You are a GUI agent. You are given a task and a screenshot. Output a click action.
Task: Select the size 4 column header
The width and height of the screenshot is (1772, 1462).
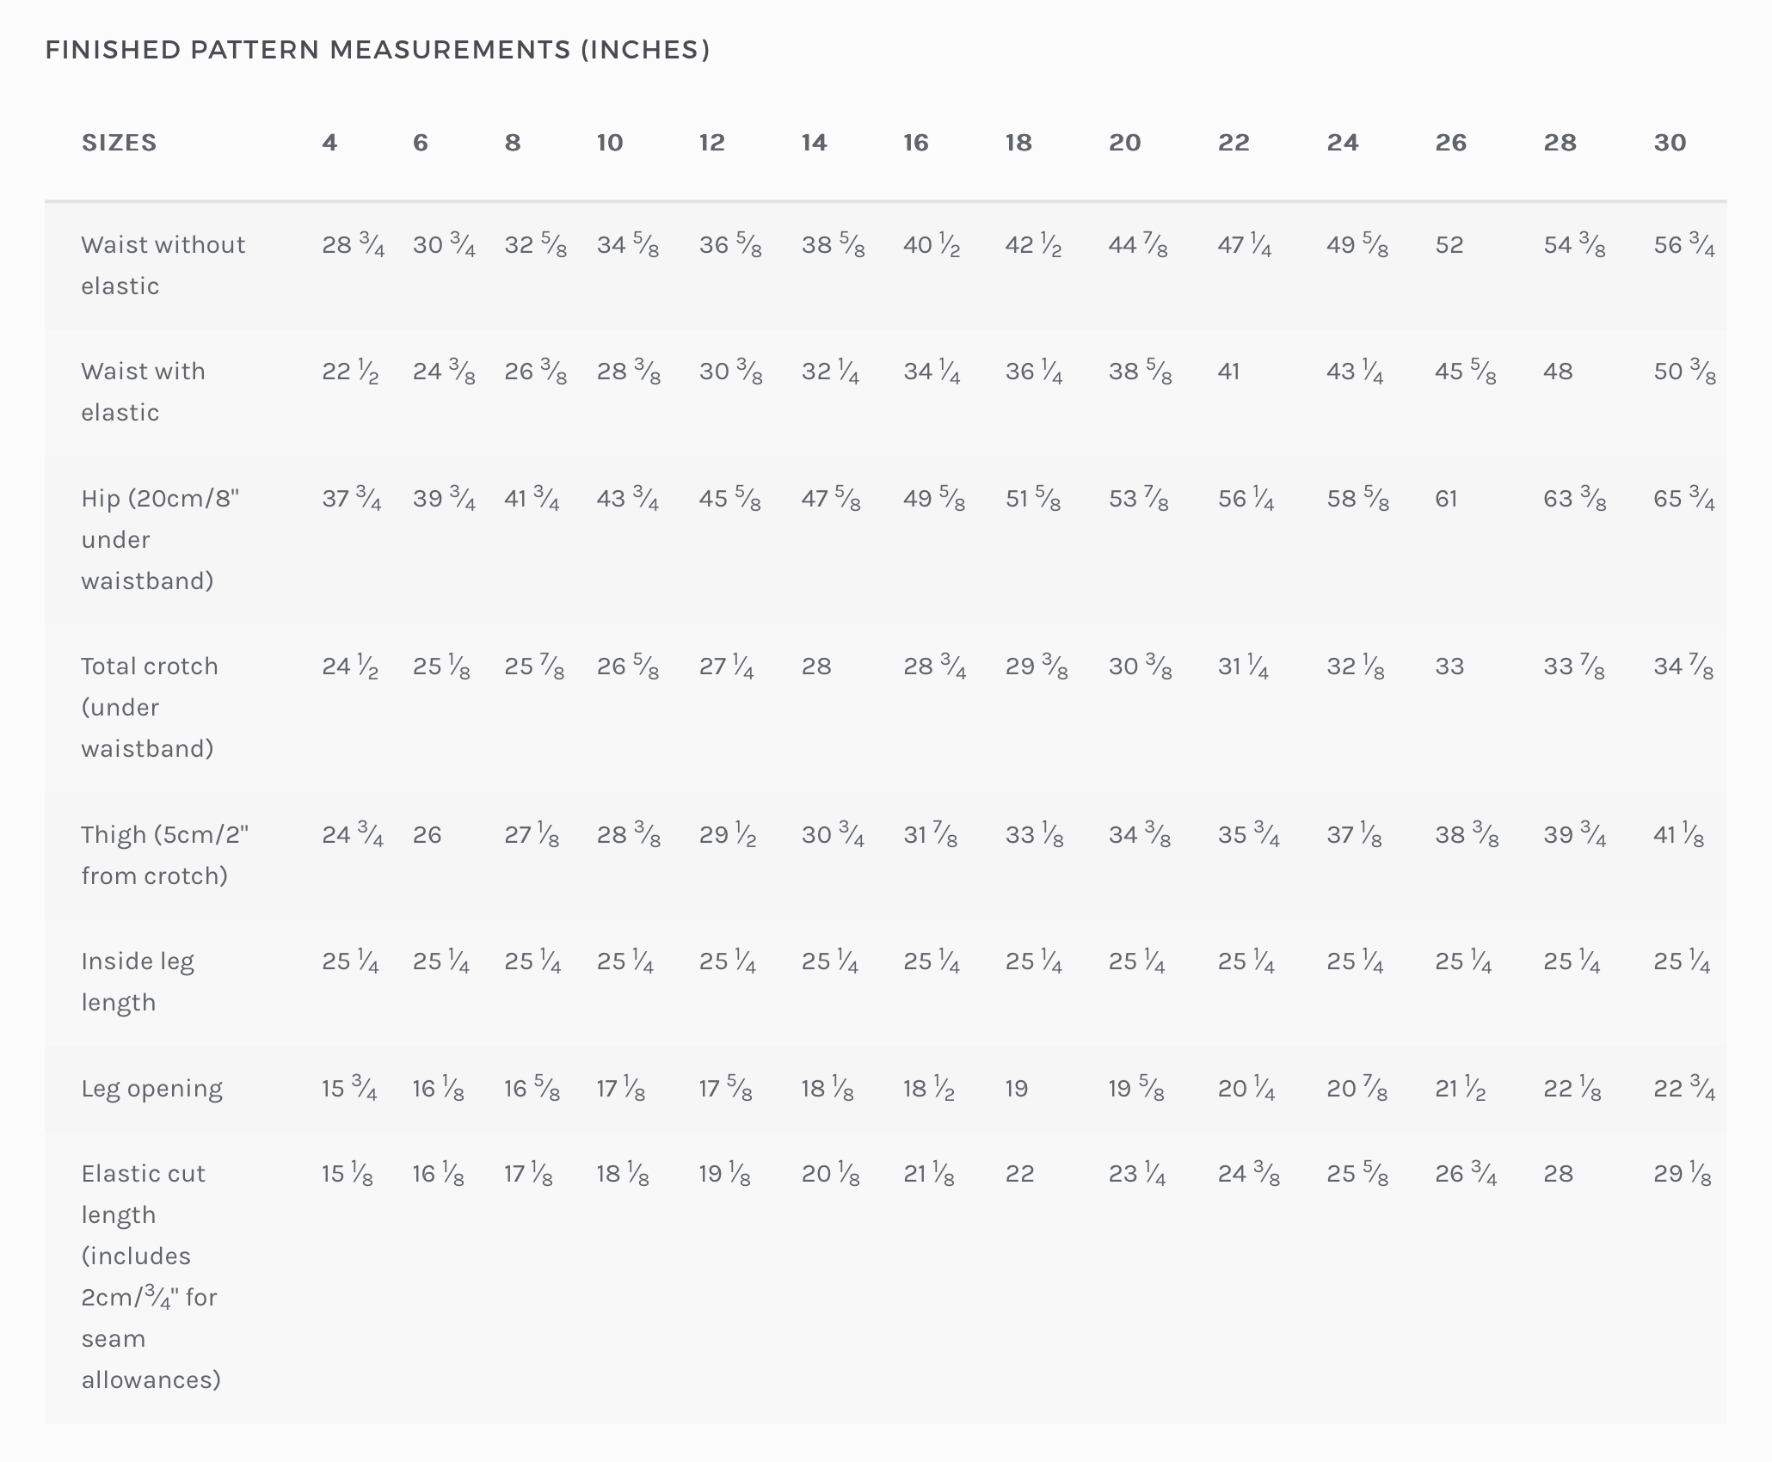(329, 143)
